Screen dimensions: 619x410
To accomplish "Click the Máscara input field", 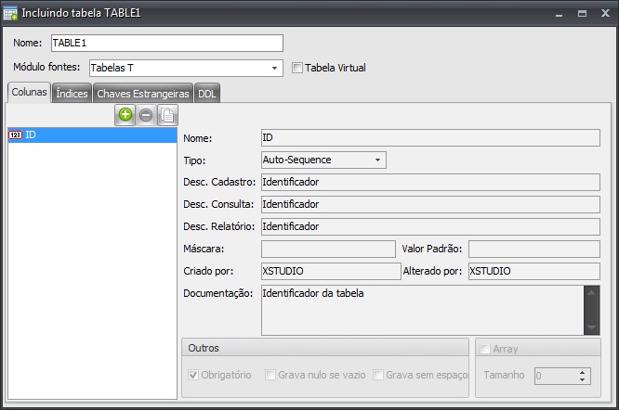I will point(328,249).
